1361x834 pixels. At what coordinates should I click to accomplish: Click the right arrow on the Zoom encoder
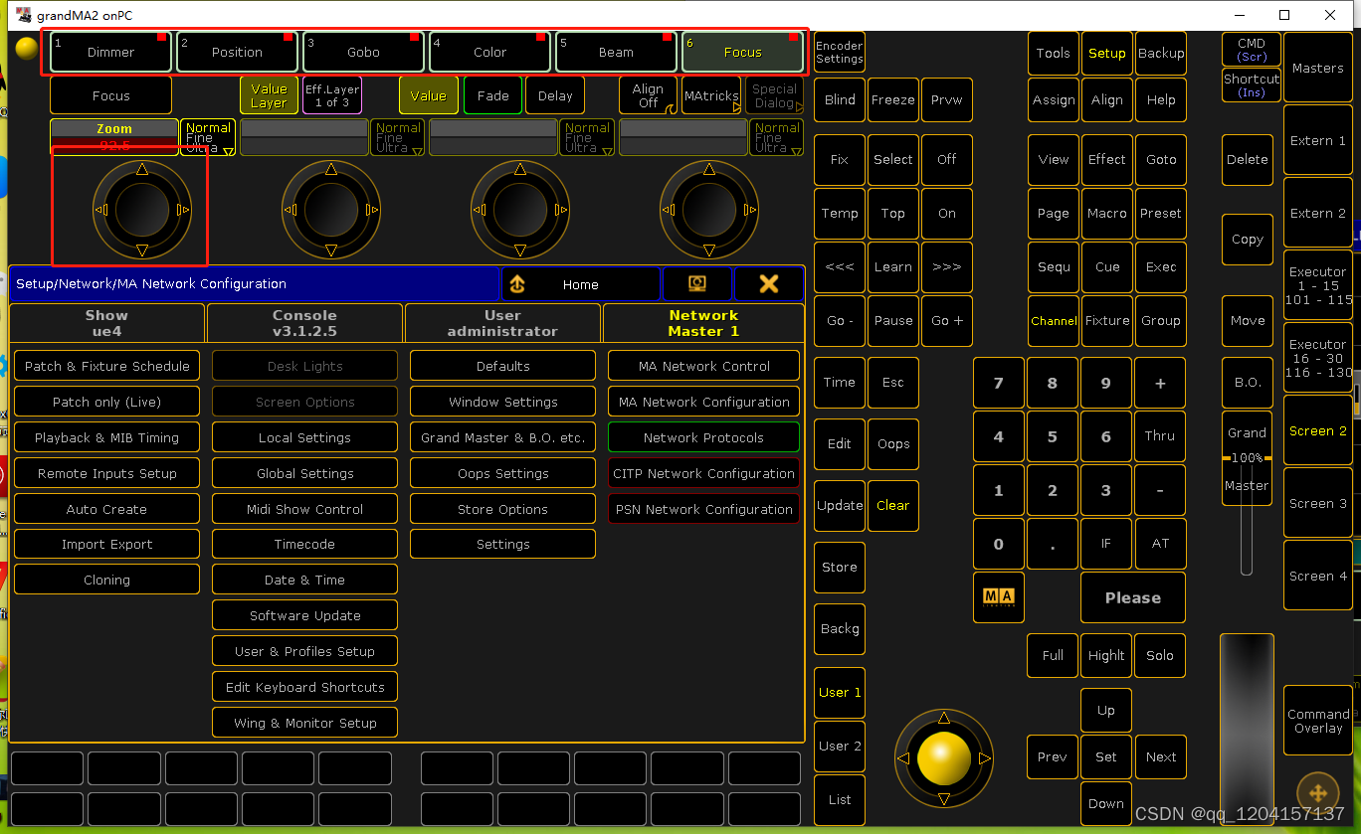(183, 210)
